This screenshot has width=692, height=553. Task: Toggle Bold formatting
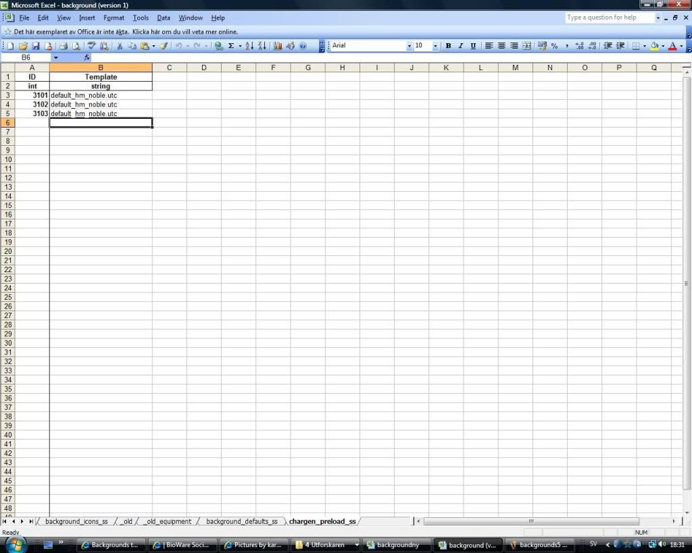448,46
